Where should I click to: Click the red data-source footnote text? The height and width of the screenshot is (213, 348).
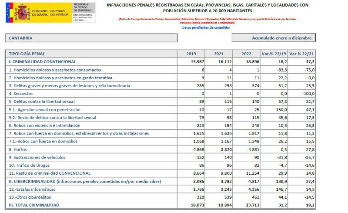(207, 21)
